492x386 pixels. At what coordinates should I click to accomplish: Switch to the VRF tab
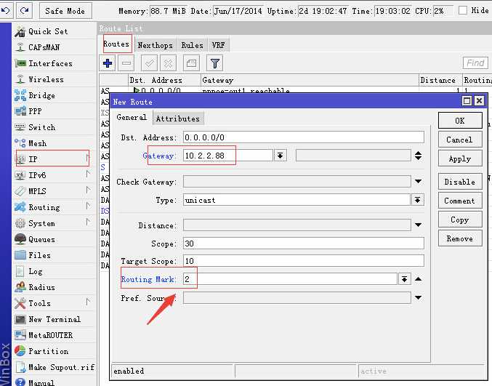(218, 46)
